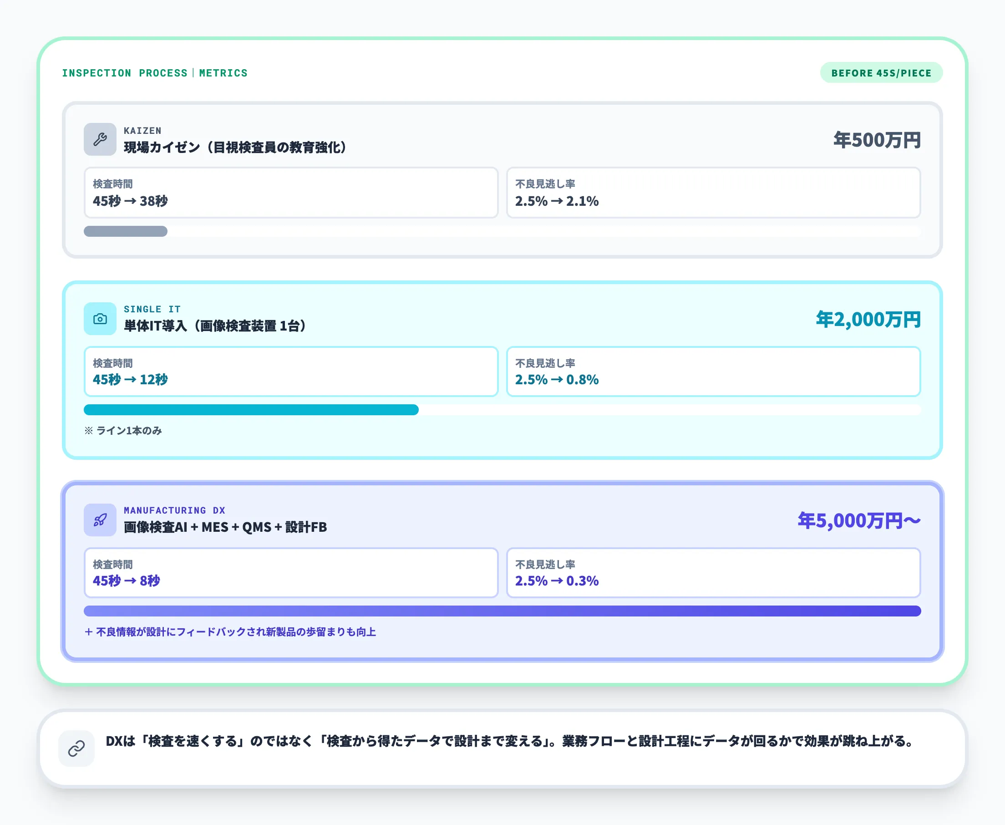1005x825 pixels.
Task: Click the INSPECTION PROCESS | METRICS header
Action: coord(155,73)
